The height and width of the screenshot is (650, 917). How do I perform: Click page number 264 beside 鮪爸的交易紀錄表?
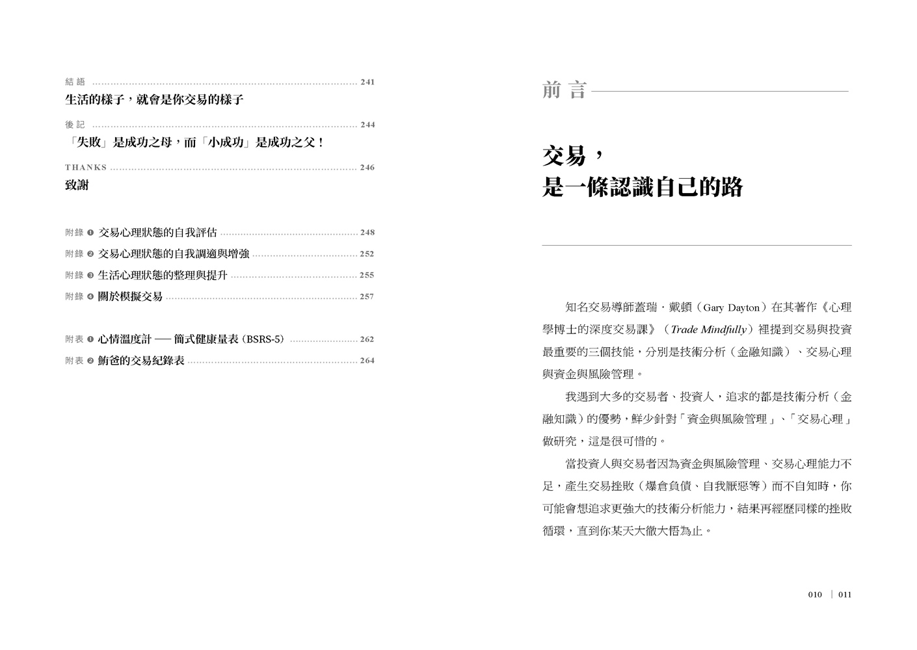pos(367,361)
